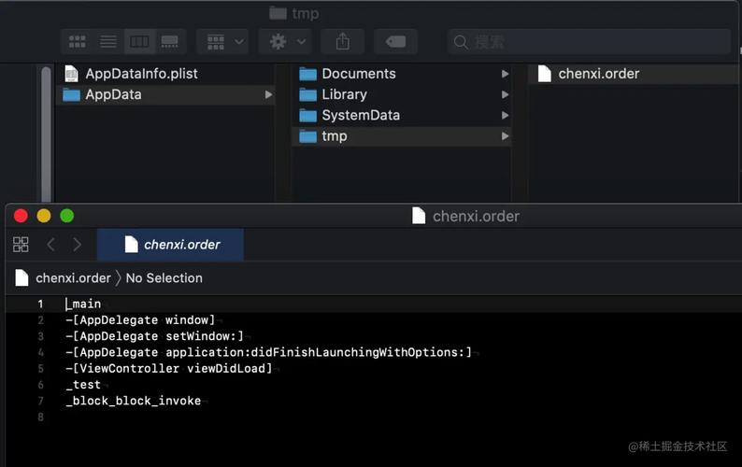
Task: Minimize the chenxi.order editor window
Action: point(44,216)
